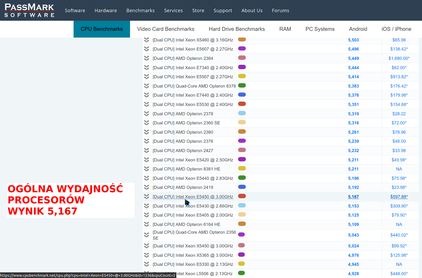Click orange swatch next to Xeon X5460
The image size is (422, 278).
click(242, 39)
